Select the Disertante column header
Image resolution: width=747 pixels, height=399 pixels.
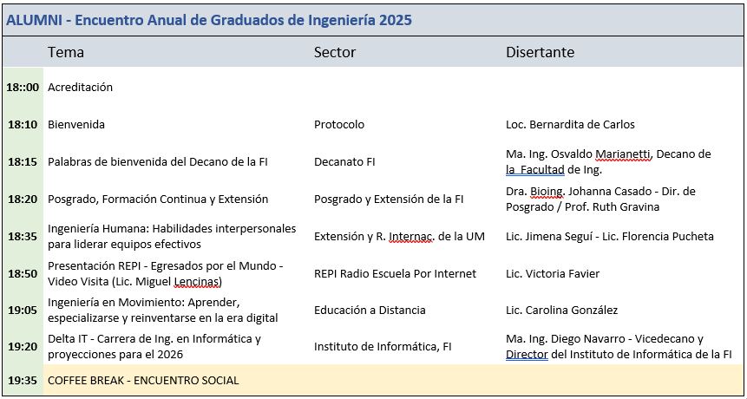(x=540, y=53)
